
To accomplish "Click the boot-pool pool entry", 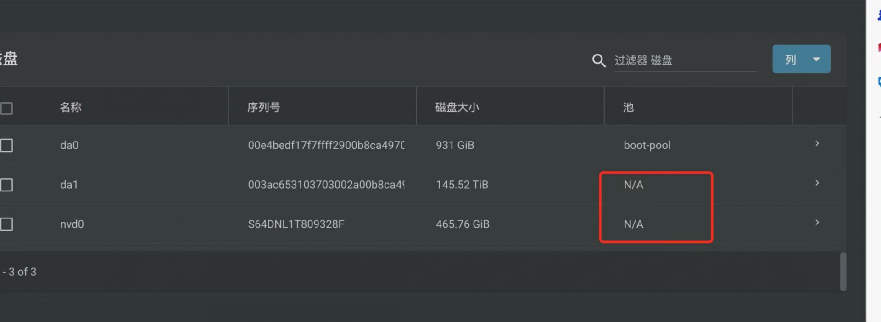I will click(x=647, y=146).
